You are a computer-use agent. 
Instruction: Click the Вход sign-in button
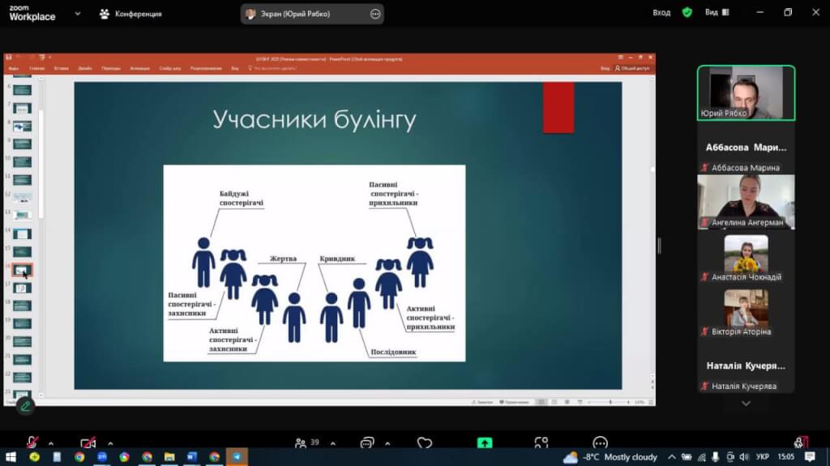[x=661, y=13]
